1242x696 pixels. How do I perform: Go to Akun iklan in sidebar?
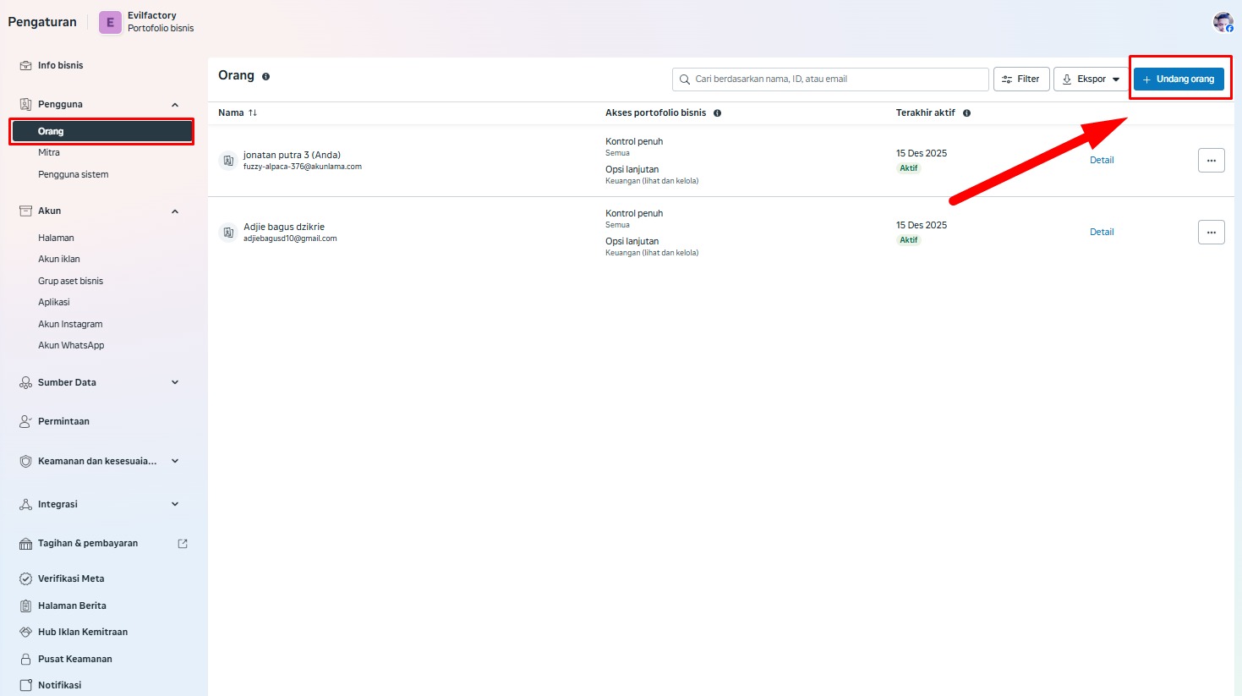59,260
